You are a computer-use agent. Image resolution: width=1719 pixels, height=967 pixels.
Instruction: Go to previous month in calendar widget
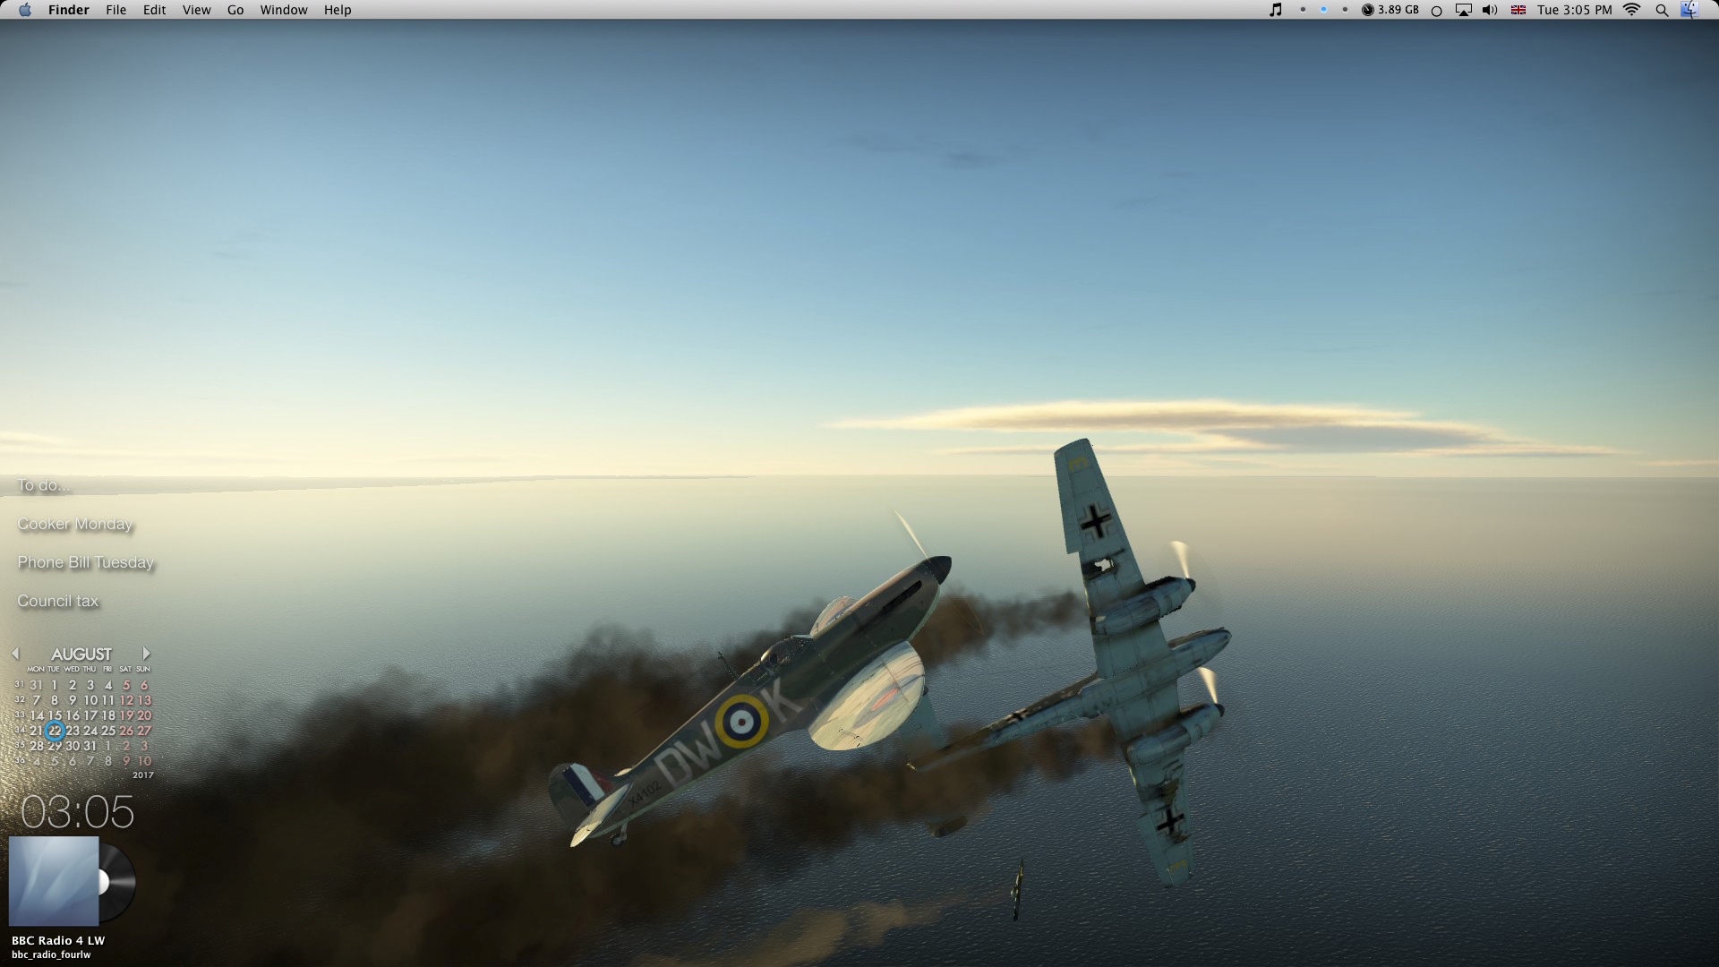coord(15,654)
